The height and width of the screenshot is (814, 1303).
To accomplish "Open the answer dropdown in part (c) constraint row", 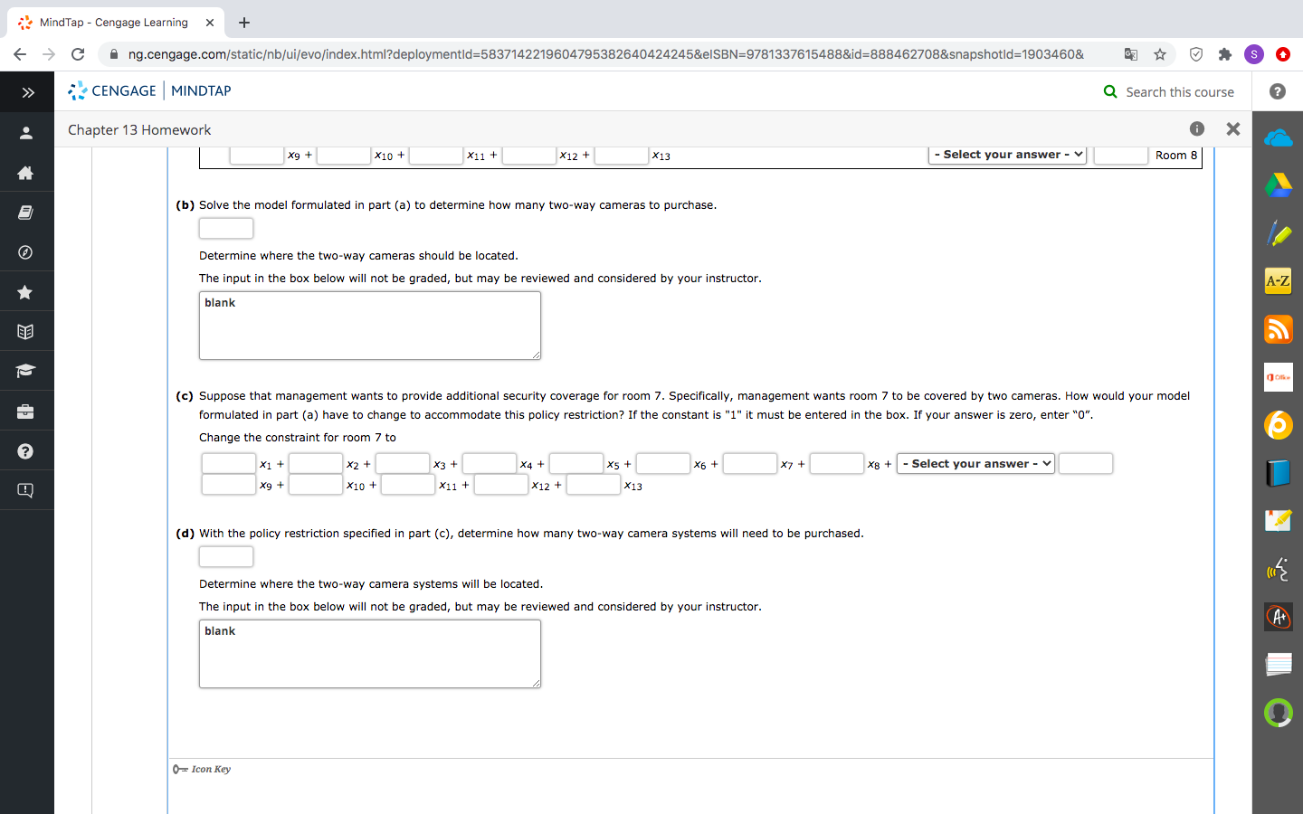I will tap(975, 463).
